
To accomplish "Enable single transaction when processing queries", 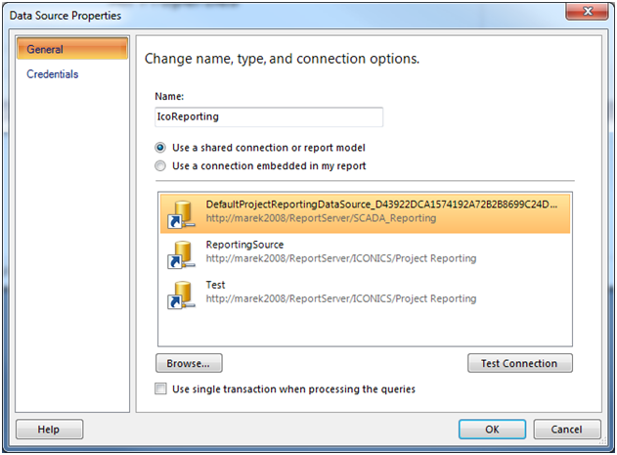I will click(x=161, y=389).
